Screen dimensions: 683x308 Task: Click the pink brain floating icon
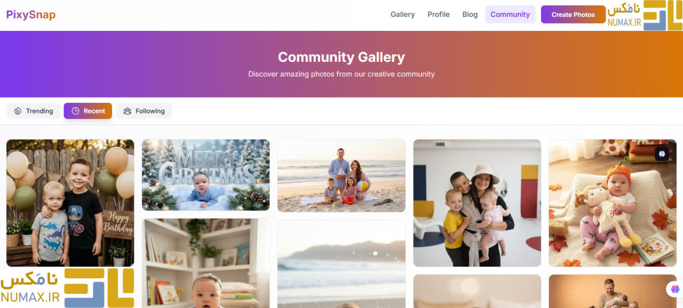pyautogui.click(x=675, y=289)
